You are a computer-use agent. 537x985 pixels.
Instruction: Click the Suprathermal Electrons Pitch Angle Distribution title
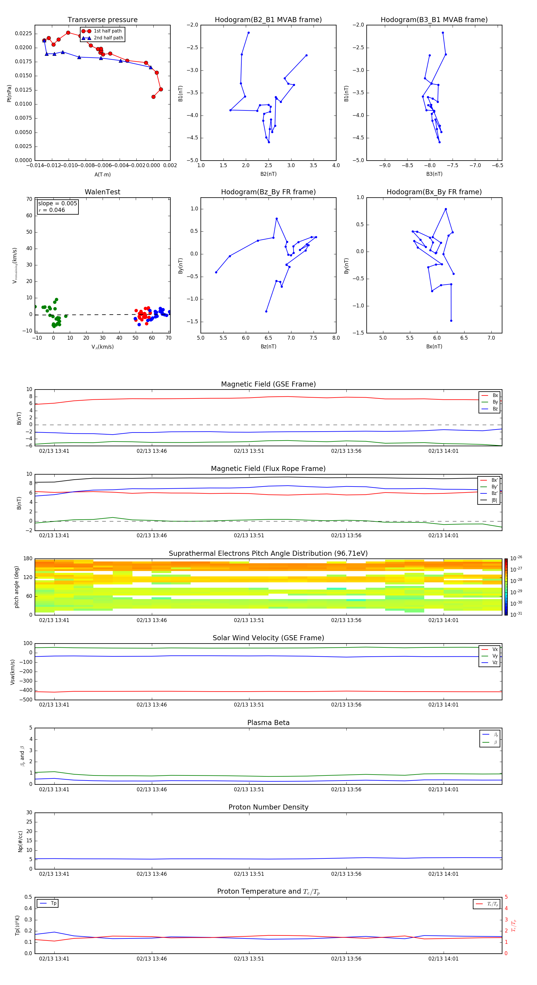point(268,554)
